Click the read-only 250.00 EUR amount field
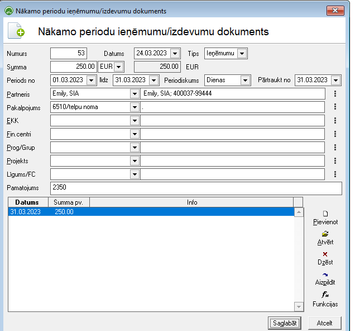The image size is (355, 331). coord(157,67)
